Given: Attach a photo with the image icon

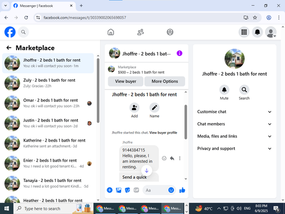Looking at the screenshot, I should [x=119, y=190].
